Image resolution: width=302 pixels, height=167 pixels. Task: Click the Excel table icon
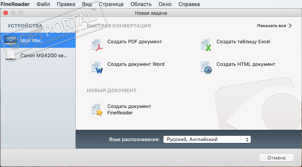(206, 45)
